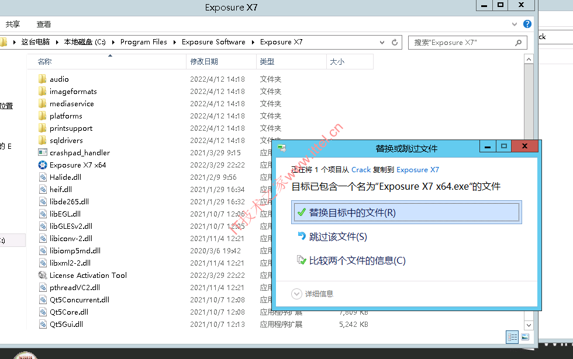573x359 pixels.
Task: Select the libGLESv2.dll file icon
Action: pos(42,226)
